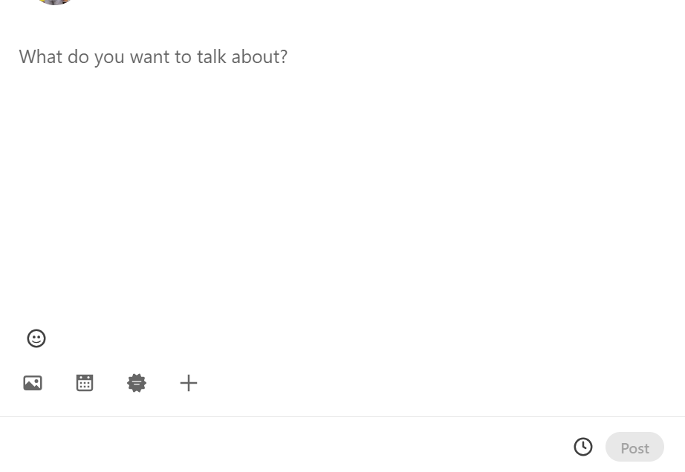Show more post options with plus icon
Screen dimensions: 685x472
click(189, 383)
